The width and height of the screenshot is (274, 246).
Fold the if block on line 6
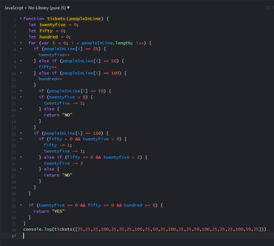[x=21, y=49]
